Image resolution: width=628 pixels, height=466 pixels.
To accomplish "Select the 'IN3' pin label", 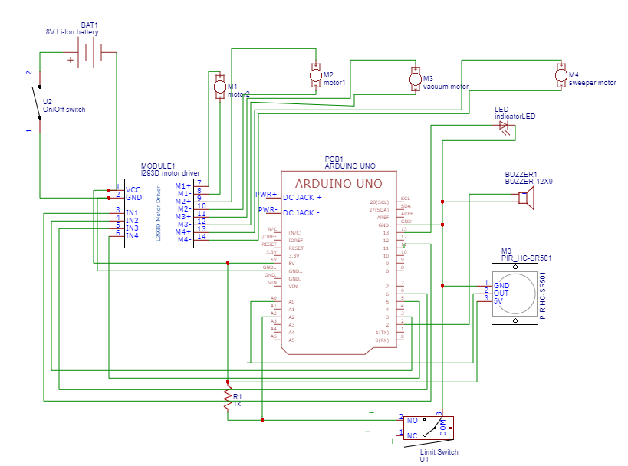I will coord(132,228).
